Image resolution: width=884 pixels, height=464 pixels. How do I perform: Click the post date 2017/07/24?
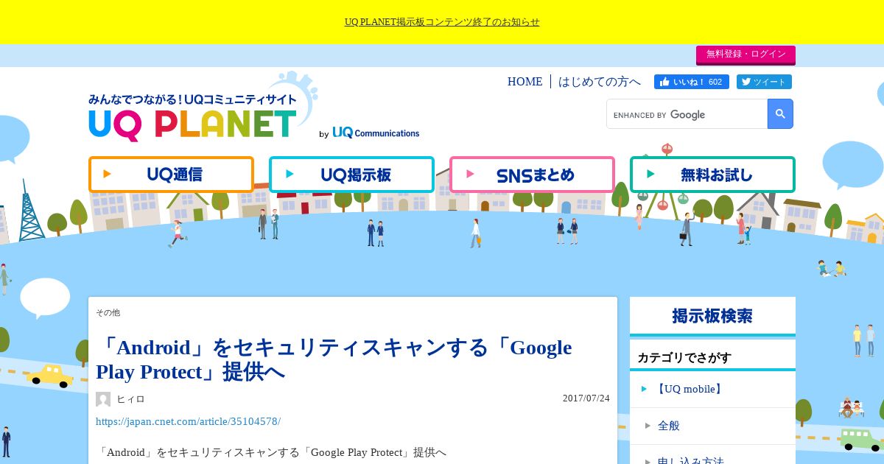586,398
